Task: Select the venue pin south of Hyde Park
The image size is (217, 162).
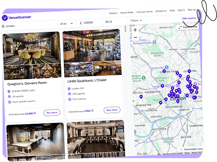Action: [160, 102]
